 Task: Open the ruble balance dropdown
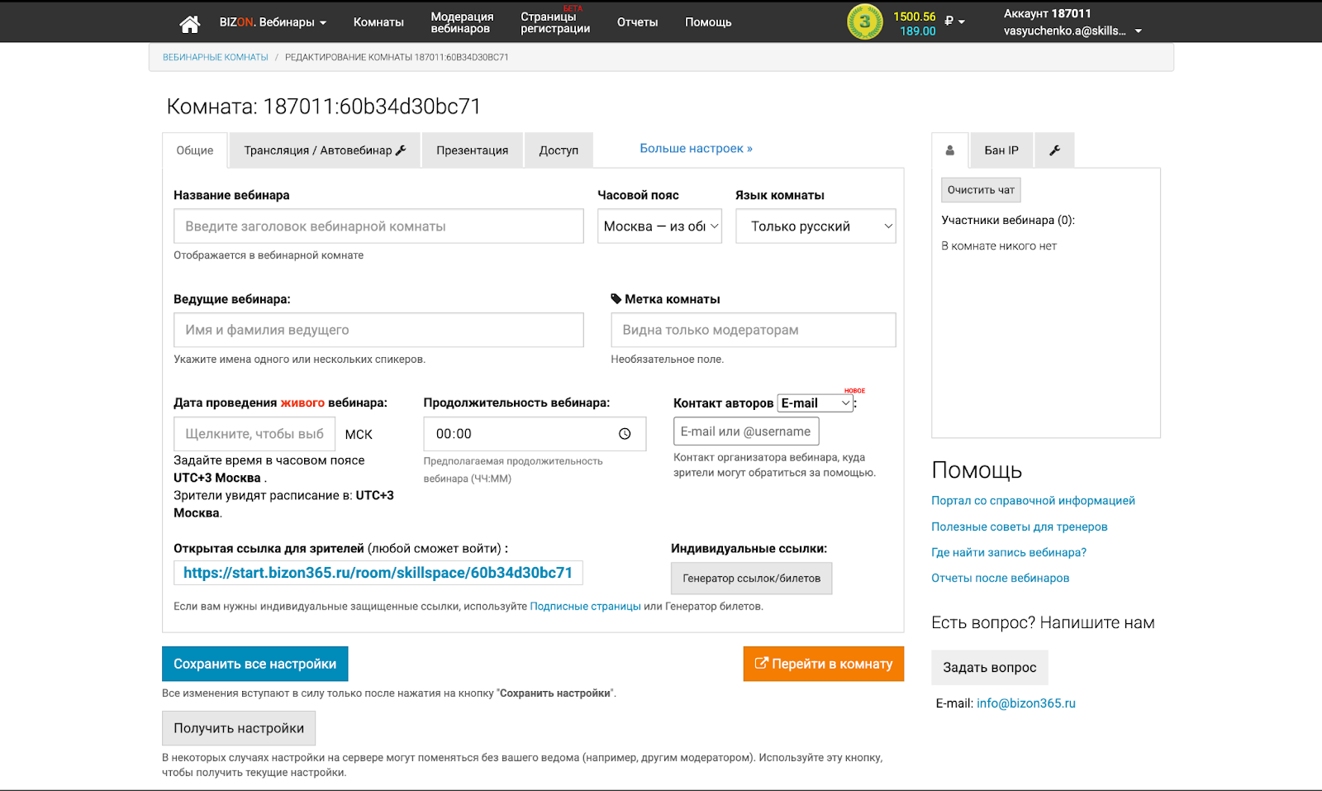(955, 21)
